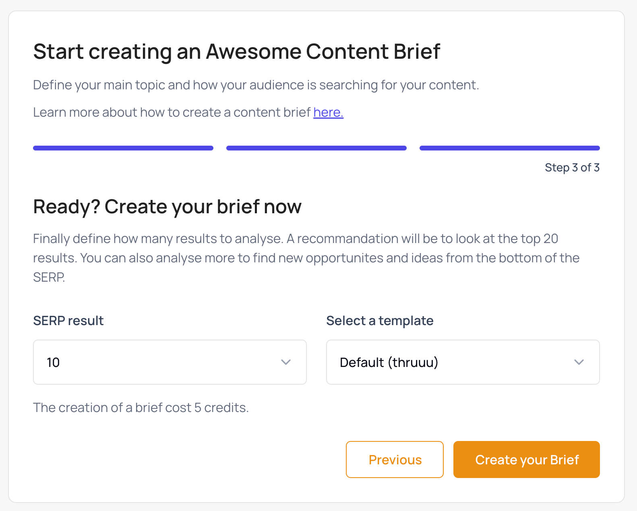The image size is (637, 511).
Task: Click the Ready? Create your brief now heading
Action: [167, 206]
